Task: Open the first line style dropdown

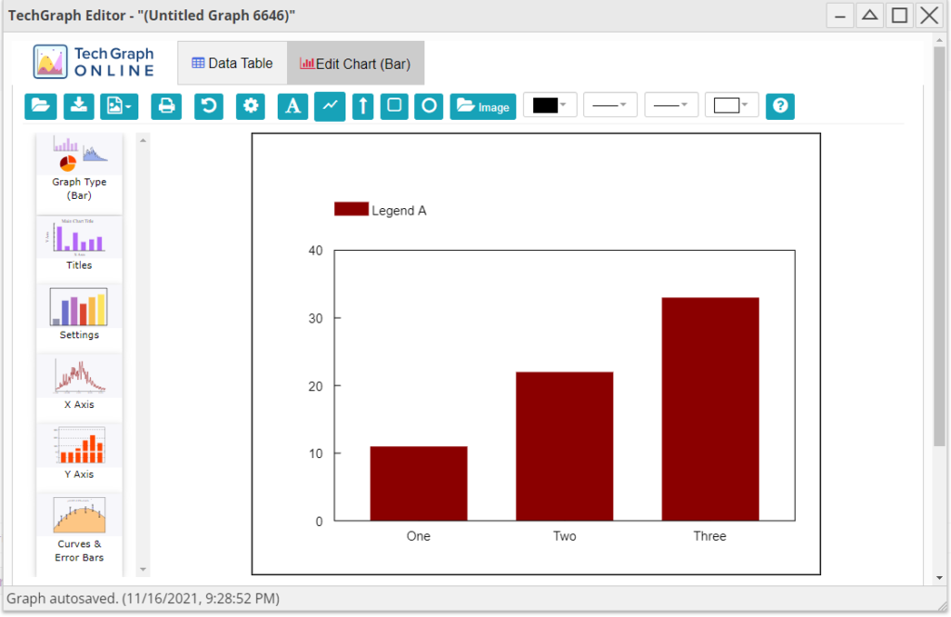Action: (x=610, y=105)
